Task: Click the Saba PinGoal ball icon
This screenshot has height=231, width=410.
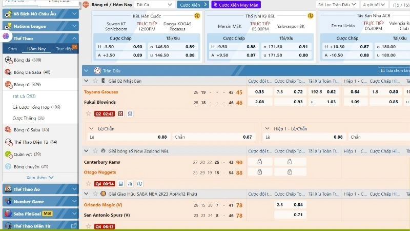Action: pos(8,214)
